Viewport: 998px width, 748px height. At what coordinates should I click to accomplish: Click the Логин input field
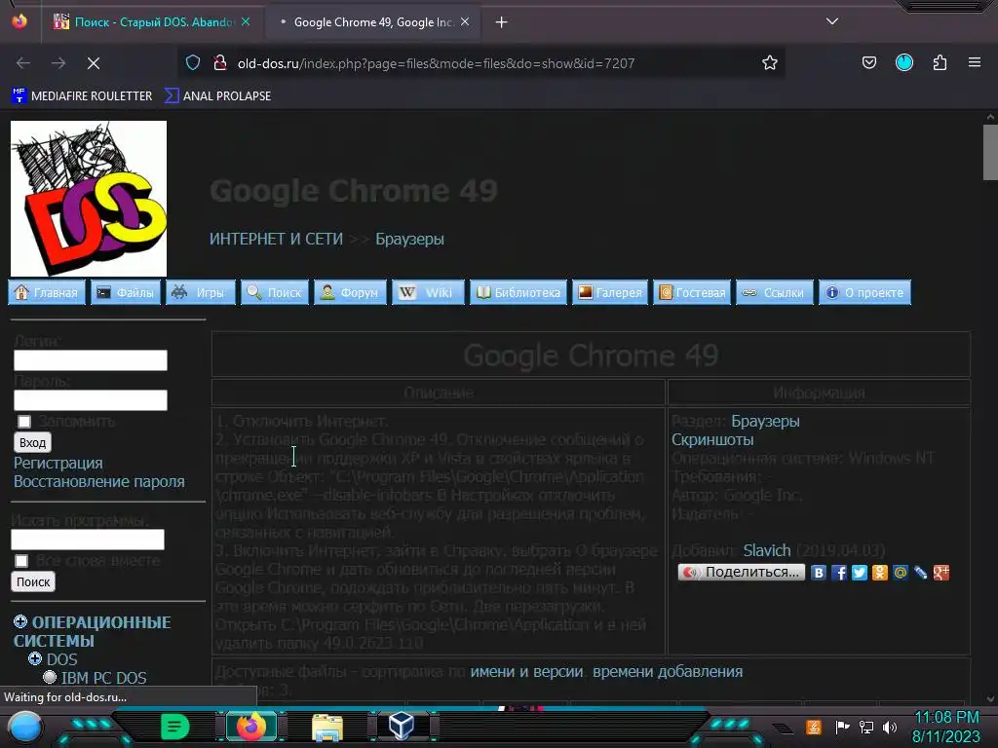point(91,360)
